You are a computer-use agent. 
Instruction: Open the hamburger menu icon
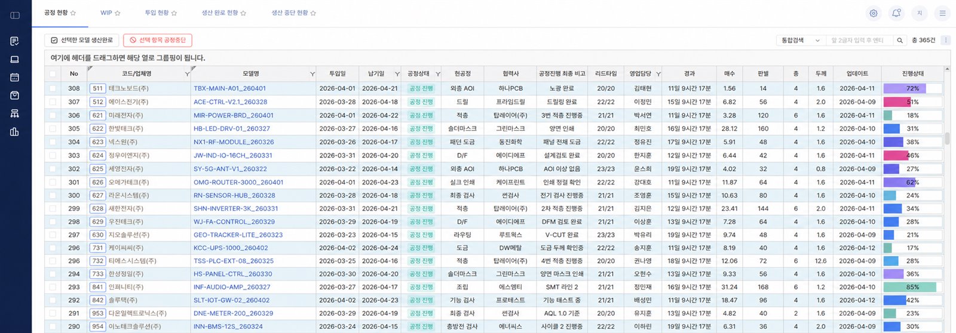[942, 13]
